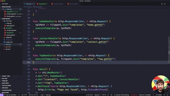Screen dimensions: 170x96
Task: Click the presenter webcam thumbnail
Action: pos(160,84)
